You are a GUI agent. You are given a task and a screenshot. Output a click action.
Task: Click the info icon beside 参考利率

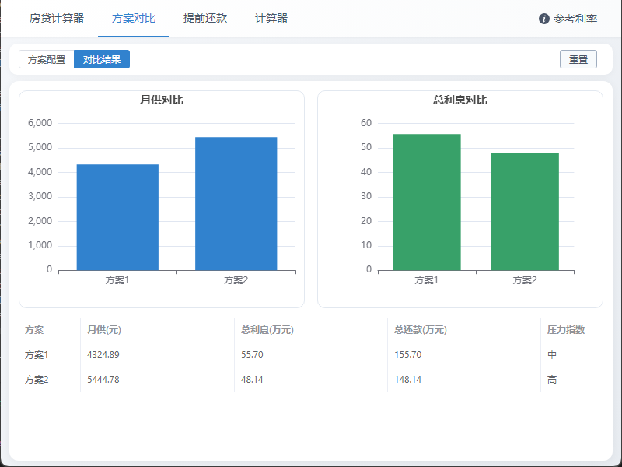[x=544, y=19]
